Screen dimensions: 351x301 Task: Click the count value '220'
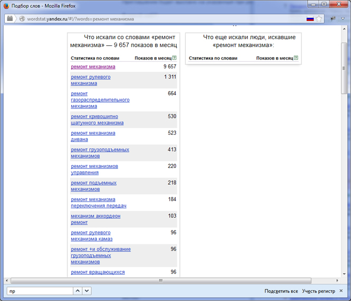172,166
